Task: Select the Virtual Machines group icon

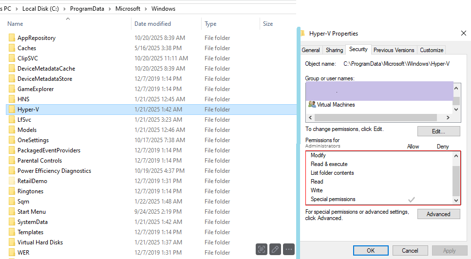Action: (312, 105)
